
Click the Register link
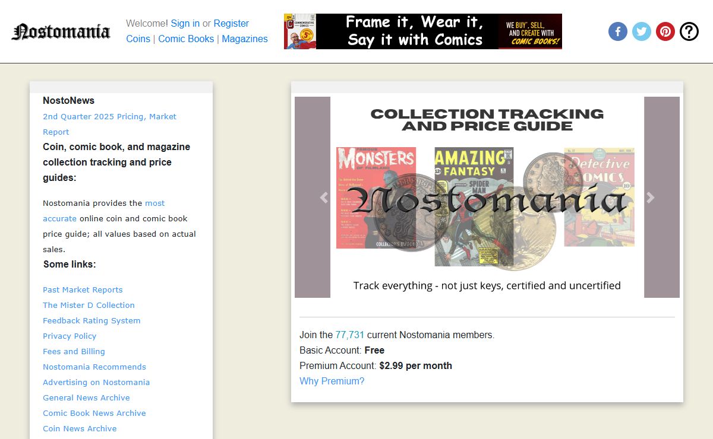(x=231, y=24)
